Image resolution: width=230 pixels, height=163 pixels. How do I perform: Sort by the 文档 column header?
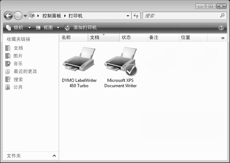(x=104, y=38)
